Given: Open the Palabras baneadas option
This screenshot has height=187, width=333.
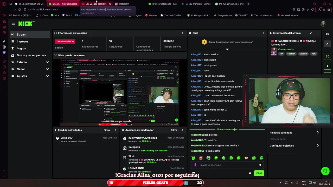Looking at the screenshot, I should [x=294, y=133].
